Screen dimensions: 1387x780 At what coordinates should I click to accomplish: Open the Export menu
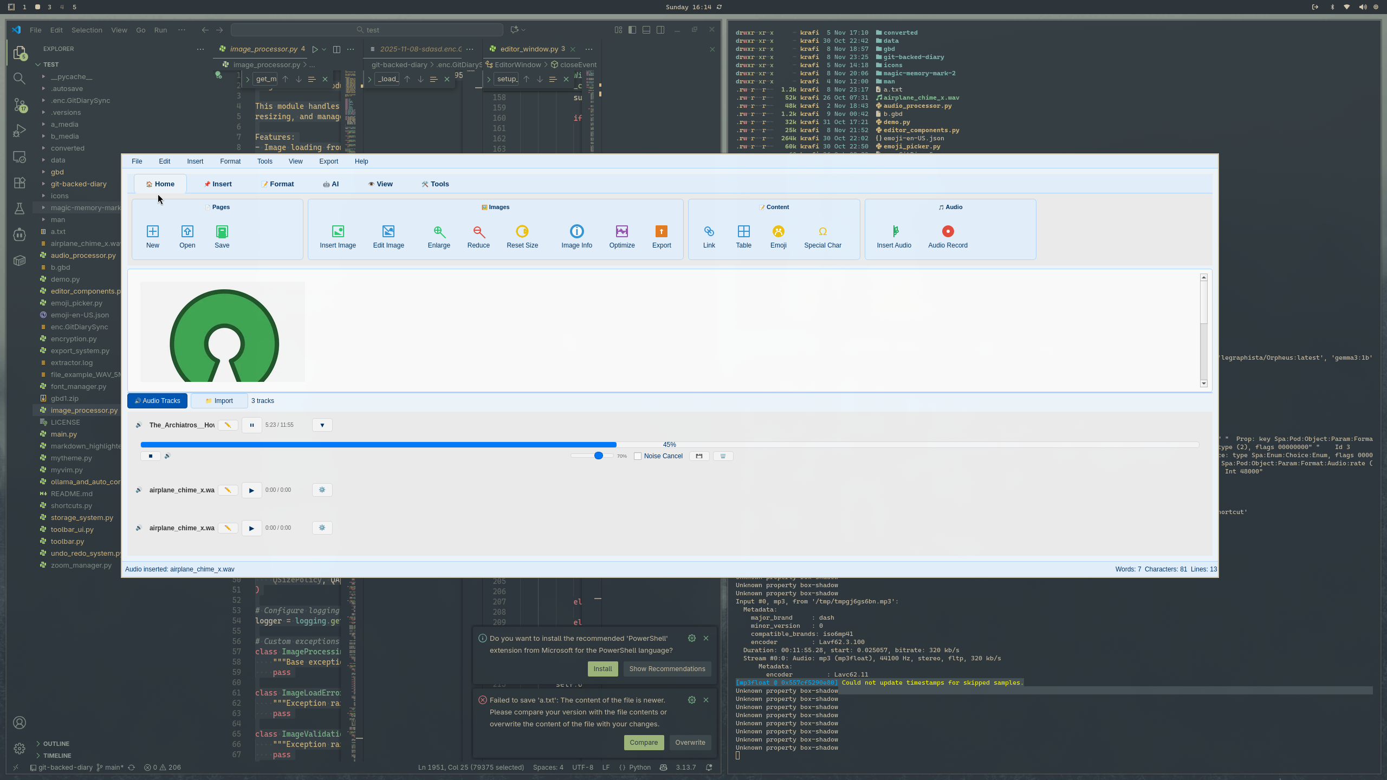328,161
